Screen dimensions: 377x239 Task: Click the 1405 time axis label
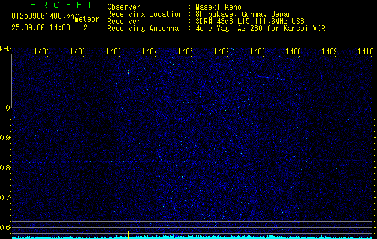coord(185,51)
